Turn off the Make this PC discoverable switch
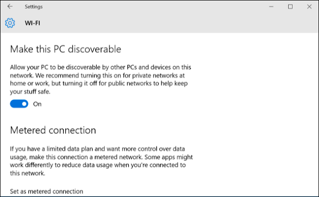This screenshot has width=319, height=197. click(19, 104)
